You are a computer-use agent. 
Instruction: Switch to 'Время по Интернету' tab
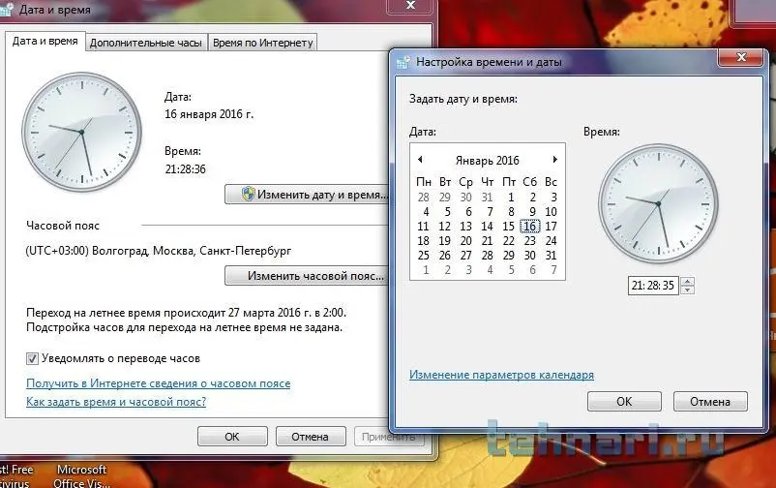pyautogui.click(x=263, y=43)
